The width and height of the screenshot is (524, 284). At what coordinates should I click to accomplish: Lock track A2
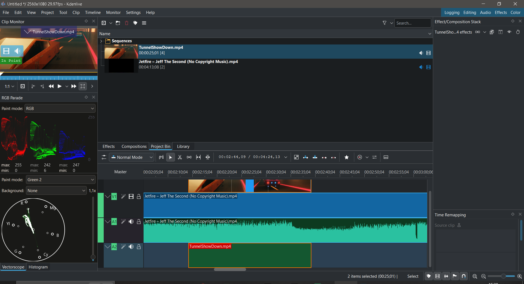(x=139, y=247)
